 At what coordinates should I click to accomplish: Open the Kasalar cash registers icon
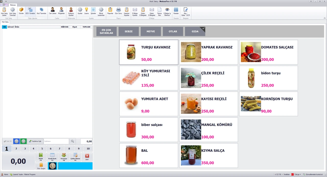click(176, 12)
